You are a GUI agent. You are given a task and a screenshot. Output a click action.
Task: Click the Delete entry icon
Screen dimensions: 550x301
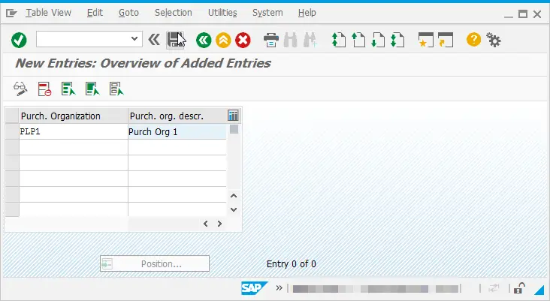click(x=44, y=89)
